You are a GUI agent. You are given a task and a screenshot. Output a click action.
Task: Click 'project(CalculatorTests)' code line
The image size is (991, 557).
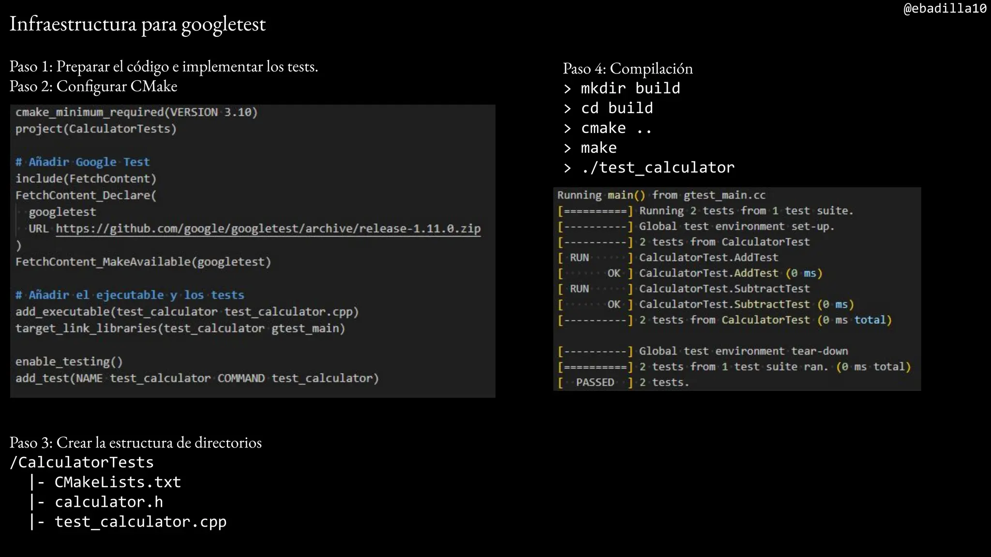[x=96, y=129]
